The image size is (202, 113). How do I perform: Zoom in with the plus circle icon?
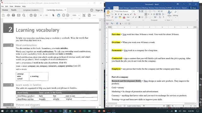[68, 15]
